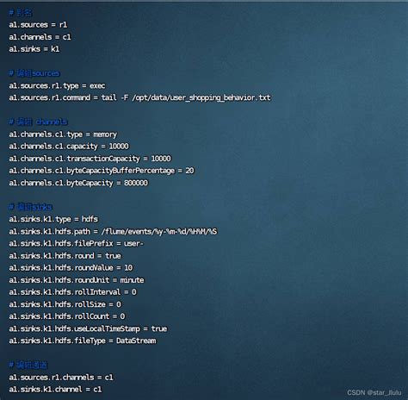The image size is (408, 400).
Task: Select the a1.sinks = k1 line
Action: [x=34, y=49]
